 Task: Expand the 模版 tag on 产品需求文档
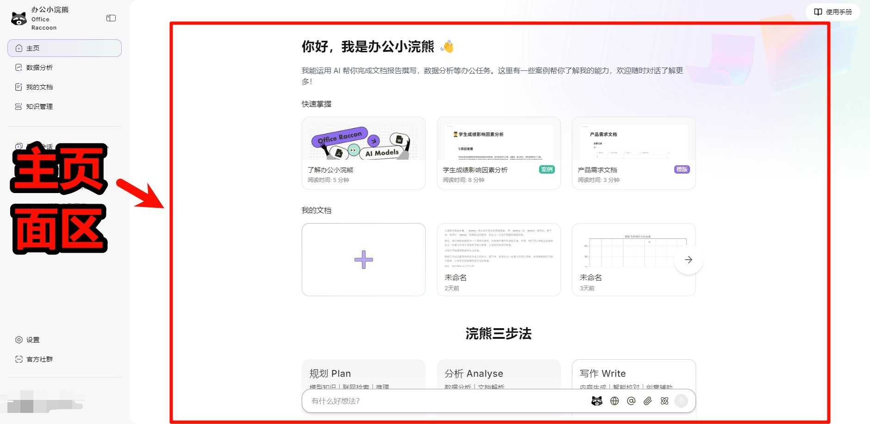click(x=682, y=169)
